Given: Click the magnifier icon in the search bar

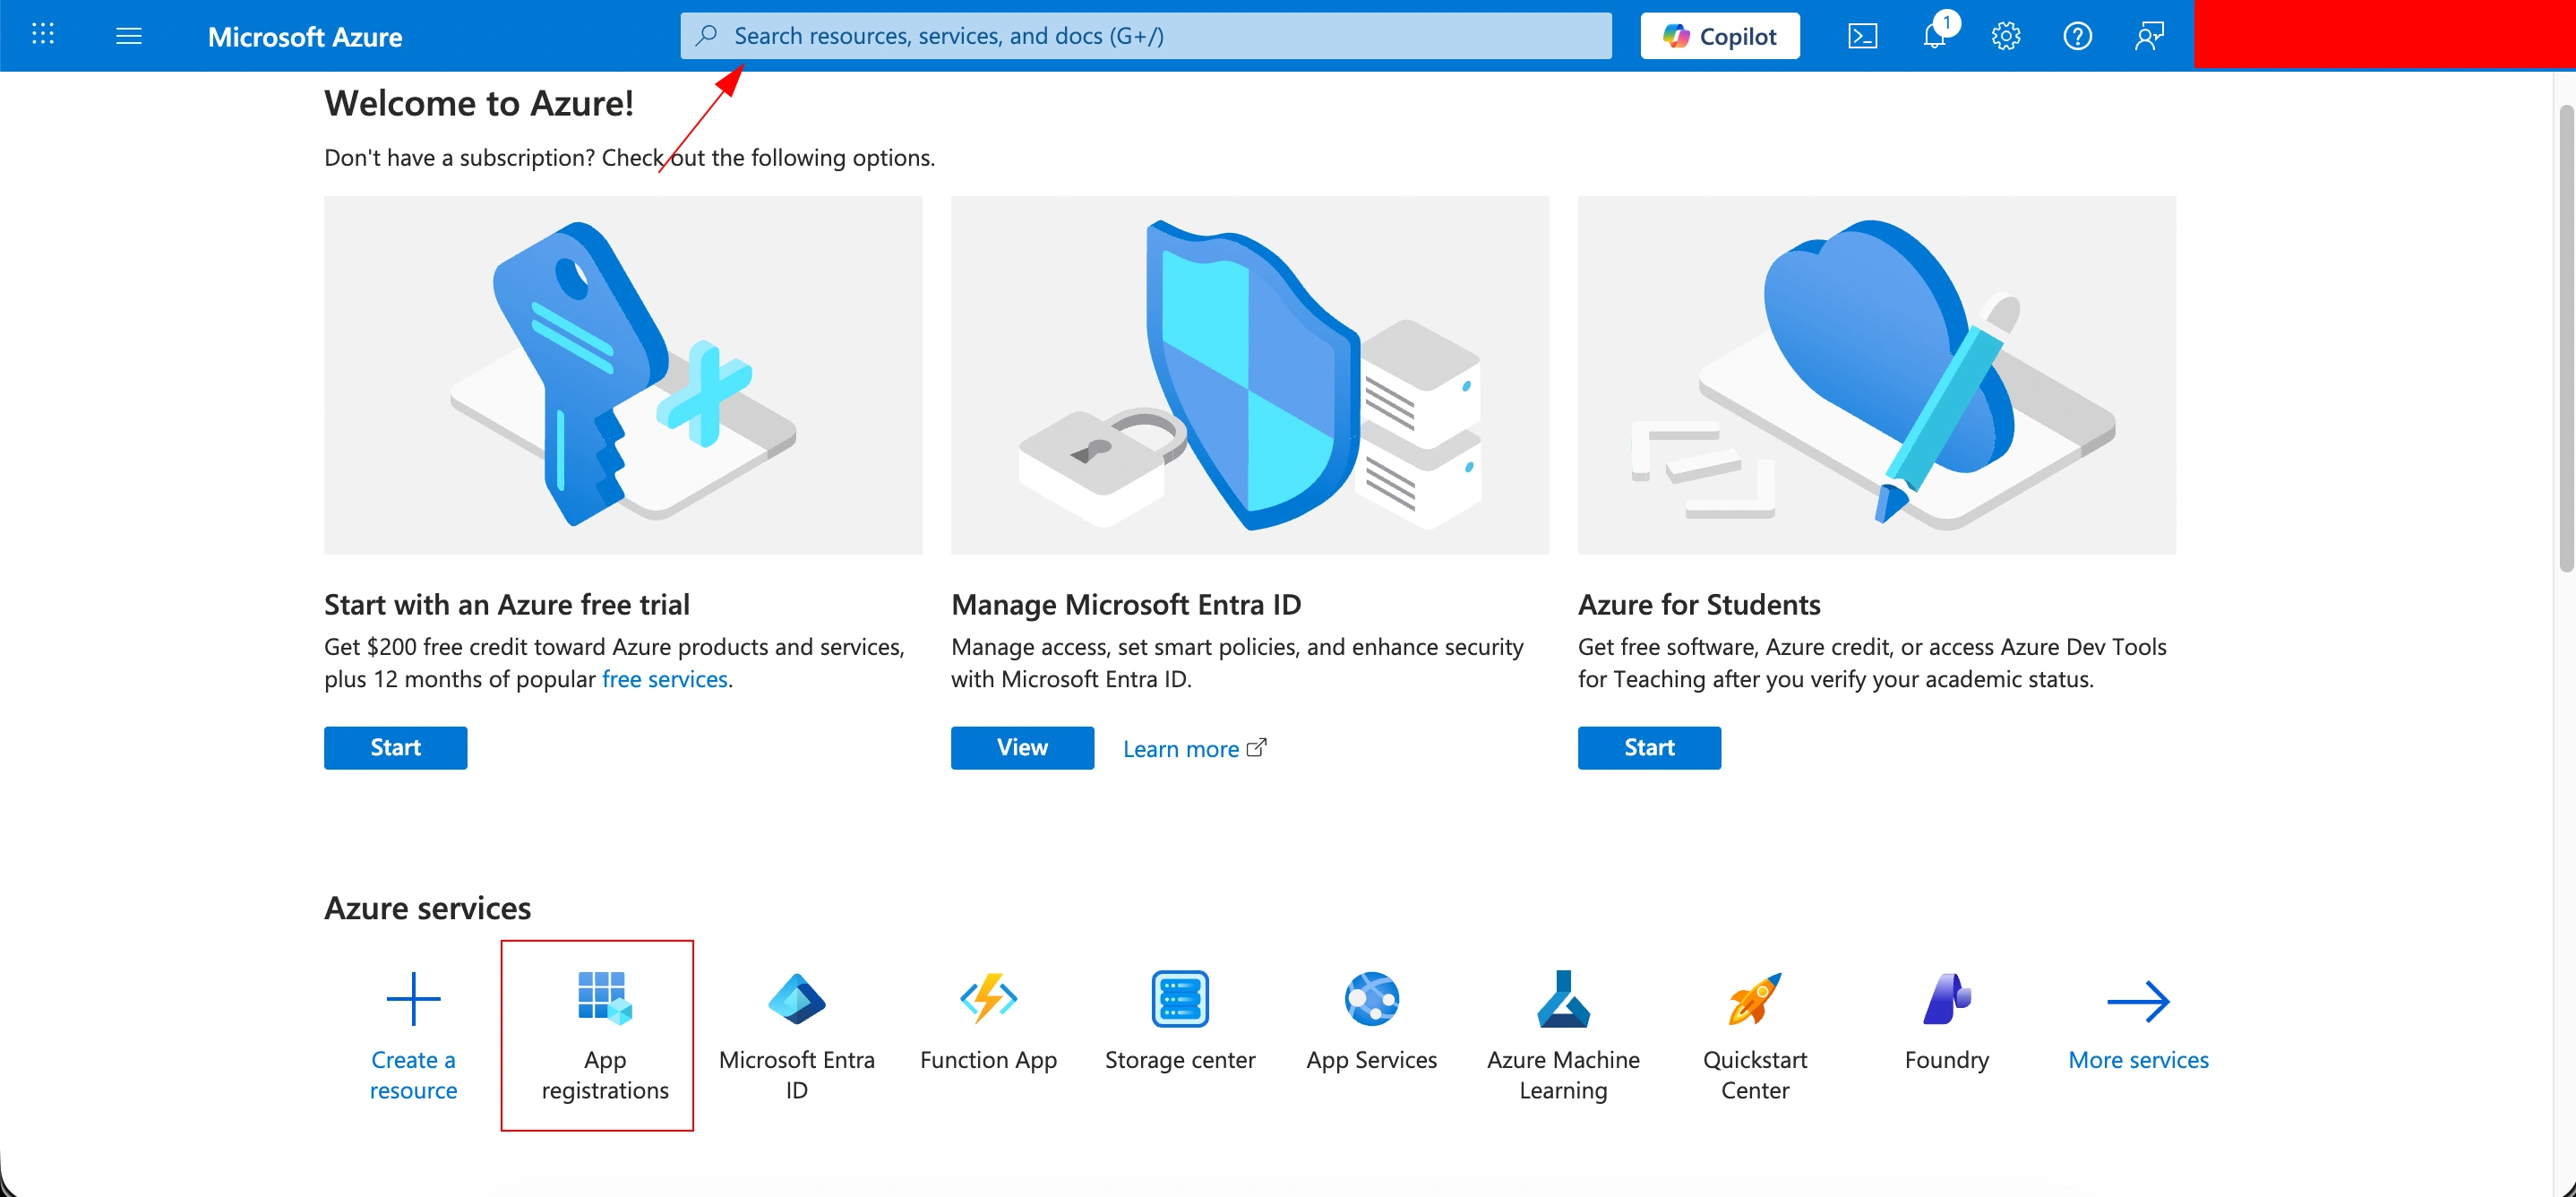Looking at the screenshot, I should [x=707, y=36].
